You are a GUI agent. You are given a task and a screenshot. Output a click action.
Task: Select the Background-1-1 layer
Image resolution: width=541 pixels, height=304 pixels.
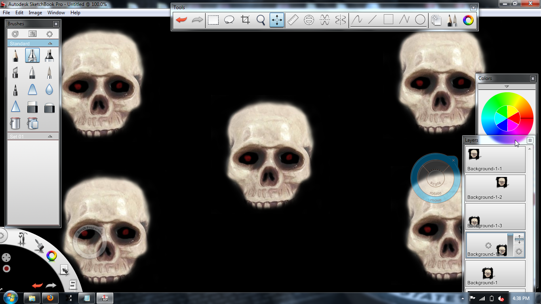click(x=495, y=160)
